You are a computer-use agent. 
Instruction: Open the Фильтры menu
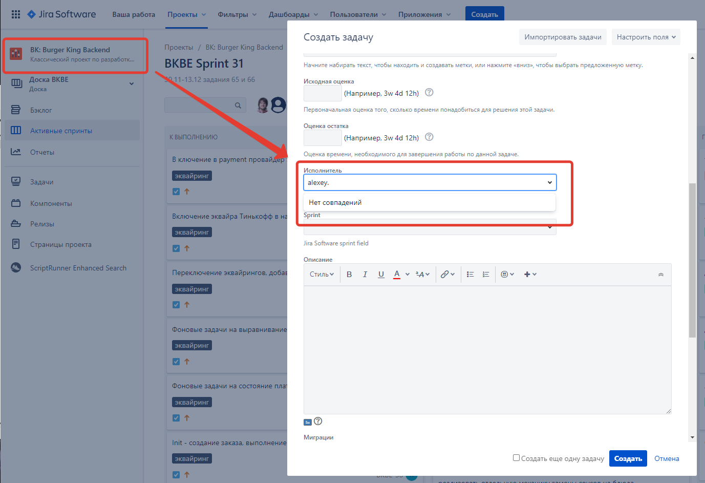click(237, 14)
